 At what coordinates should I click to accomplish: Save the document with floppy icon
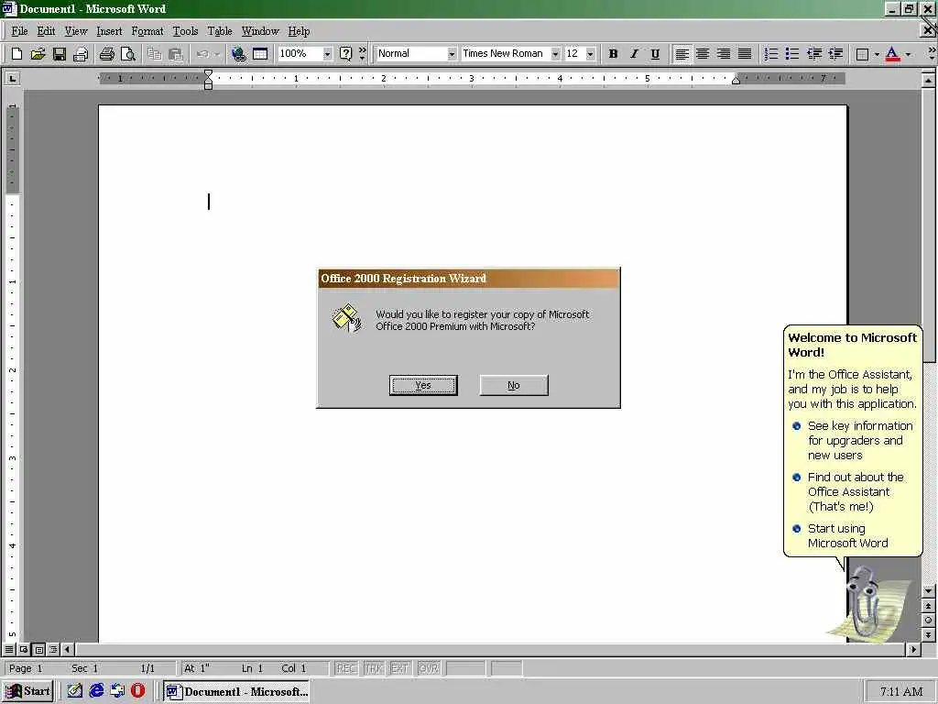tap(59, 54)
